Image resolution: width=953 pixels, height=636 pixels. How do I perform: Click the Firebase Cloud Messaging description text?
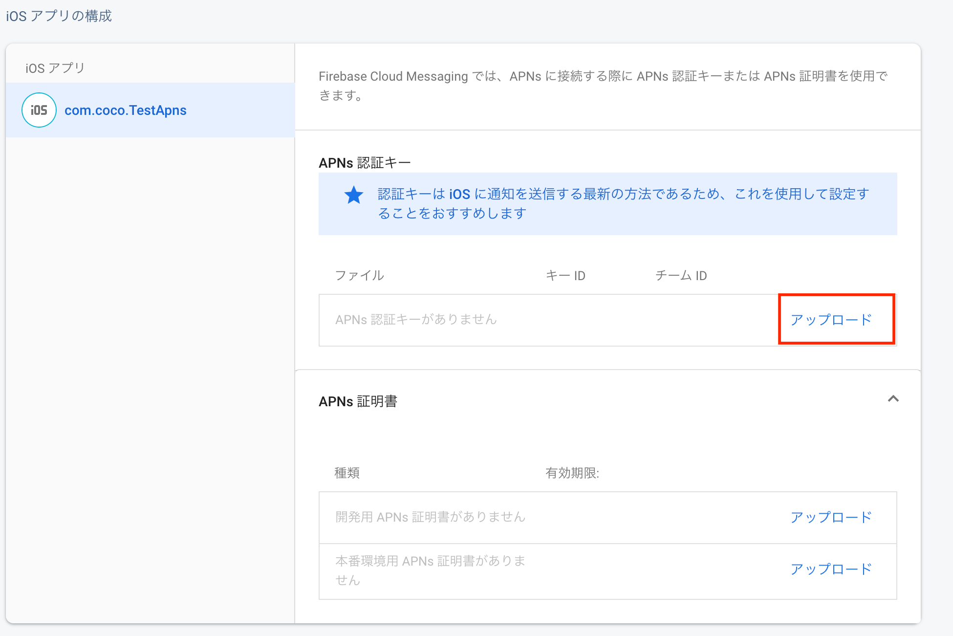coord(603,86)
